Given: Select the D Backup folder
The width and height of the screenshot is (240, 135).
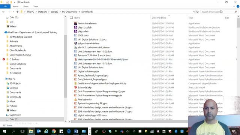Looking at the screenshot, I should (14, 59).
